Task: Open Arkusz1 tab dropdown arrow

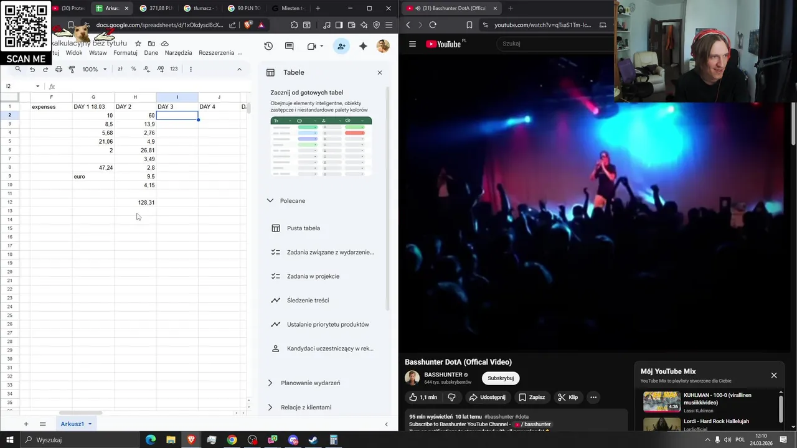Action: 90,424
